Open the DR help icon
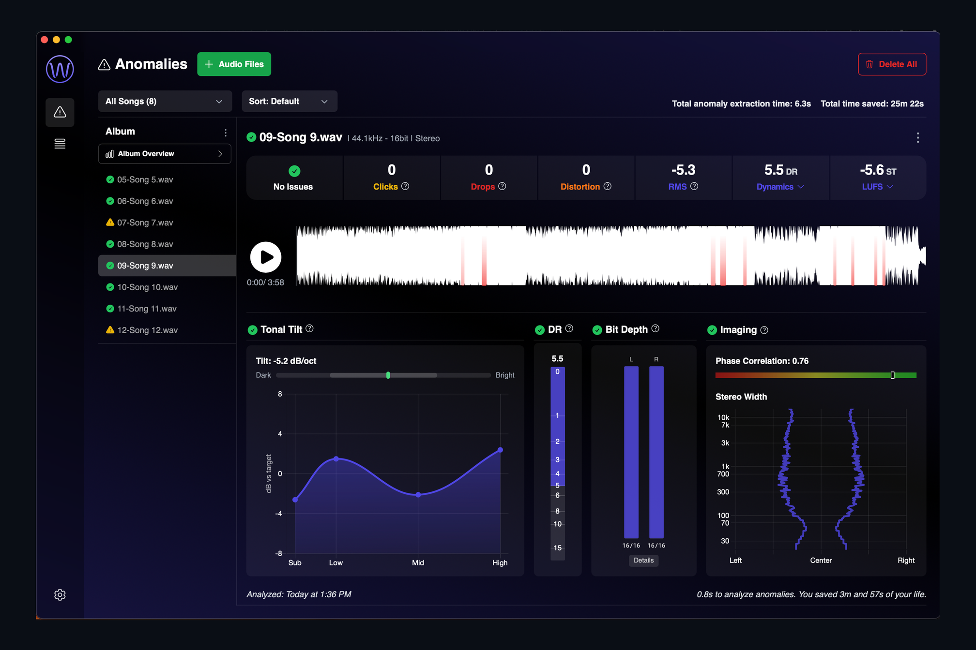The height and width of the screenshot is (650, 976). [569, 328]
